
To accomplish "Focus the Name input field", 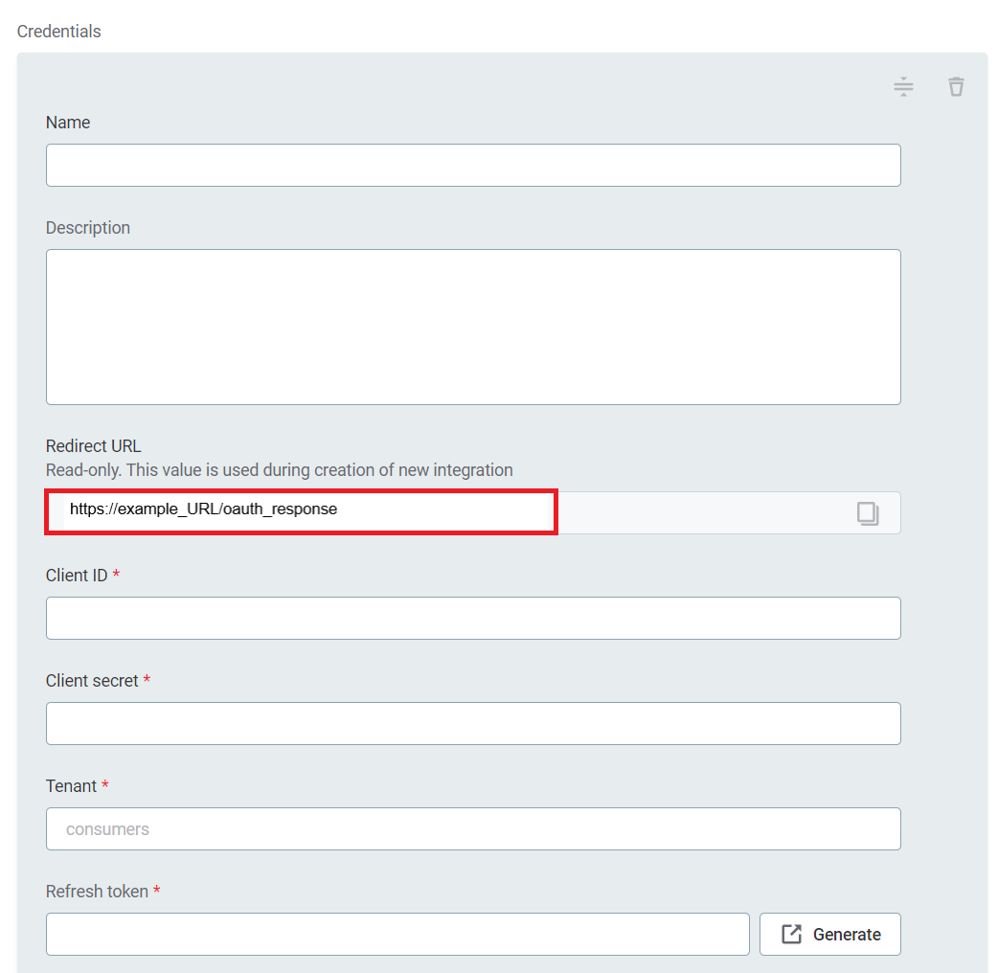I will (473, 165).
